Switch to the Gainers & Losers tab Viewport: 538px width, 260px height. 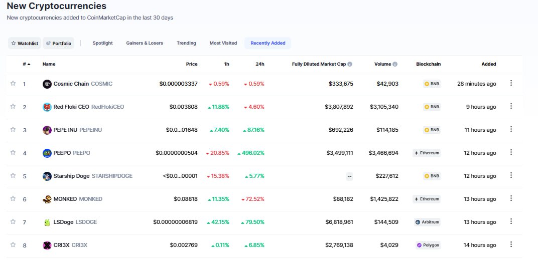click(x=145, y=43)
